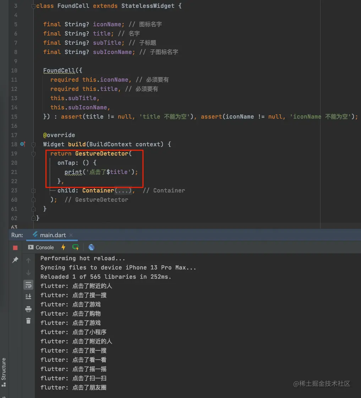Click the underlined print call on line 21
This screenshot has height=398, width=361.
73,172
